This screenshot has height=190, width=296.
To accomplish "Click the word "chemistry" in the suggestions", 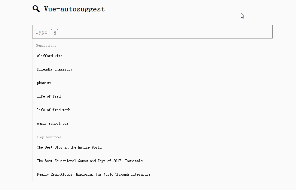I will coord(63,69).
